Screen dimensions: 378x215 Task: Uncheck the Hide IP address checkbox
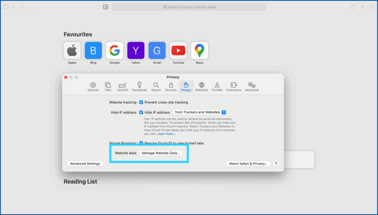(x=141, y=112)
